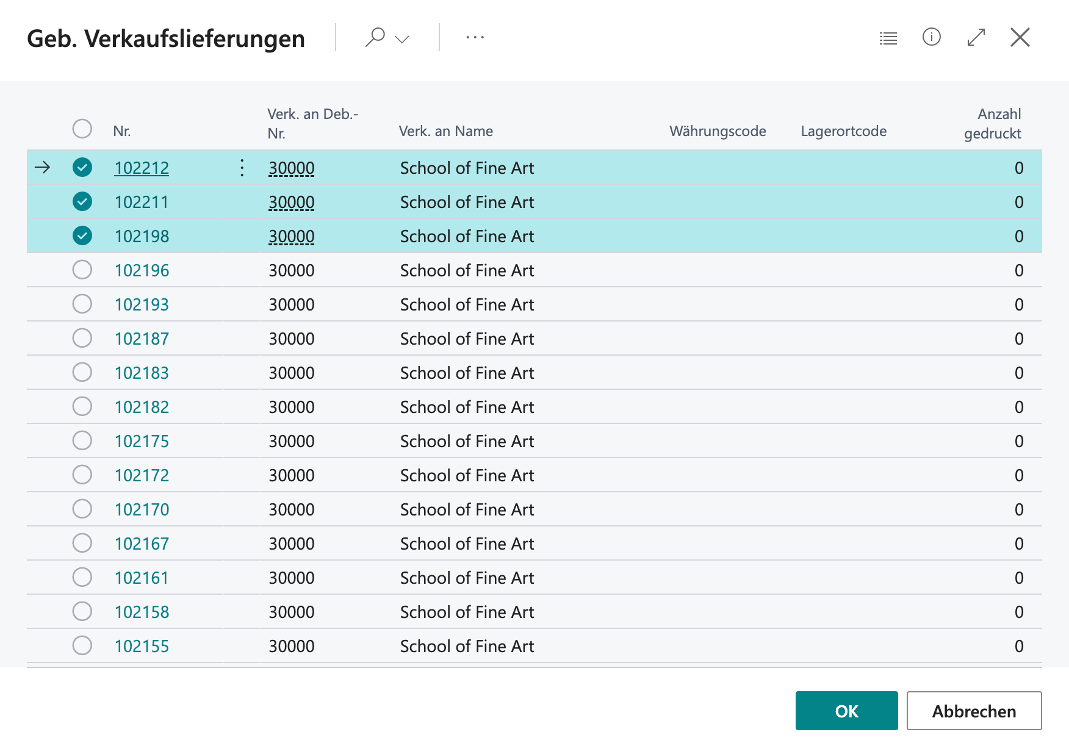Open shipment number 102196 link
The width and height of the screenshot is (1069, 754).
coord(142,270)
